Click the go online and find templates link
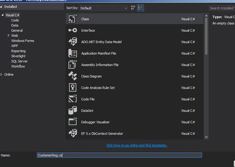235x167 pixels. [x=137, y=145]
